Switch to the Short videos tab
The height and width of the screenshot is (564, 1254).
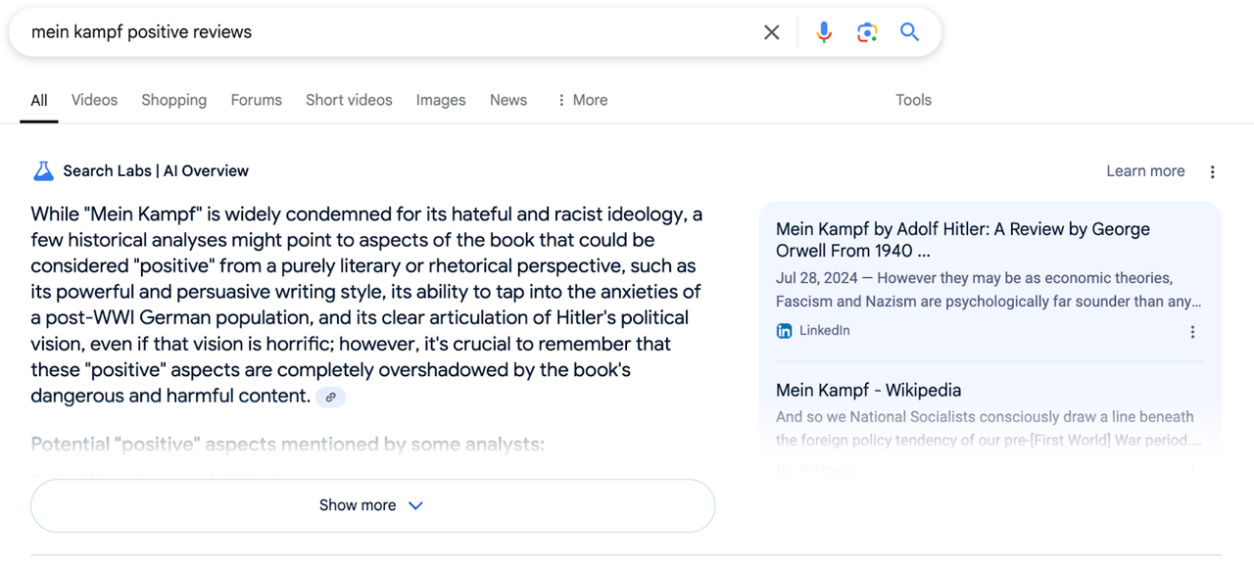click(349, 100)
